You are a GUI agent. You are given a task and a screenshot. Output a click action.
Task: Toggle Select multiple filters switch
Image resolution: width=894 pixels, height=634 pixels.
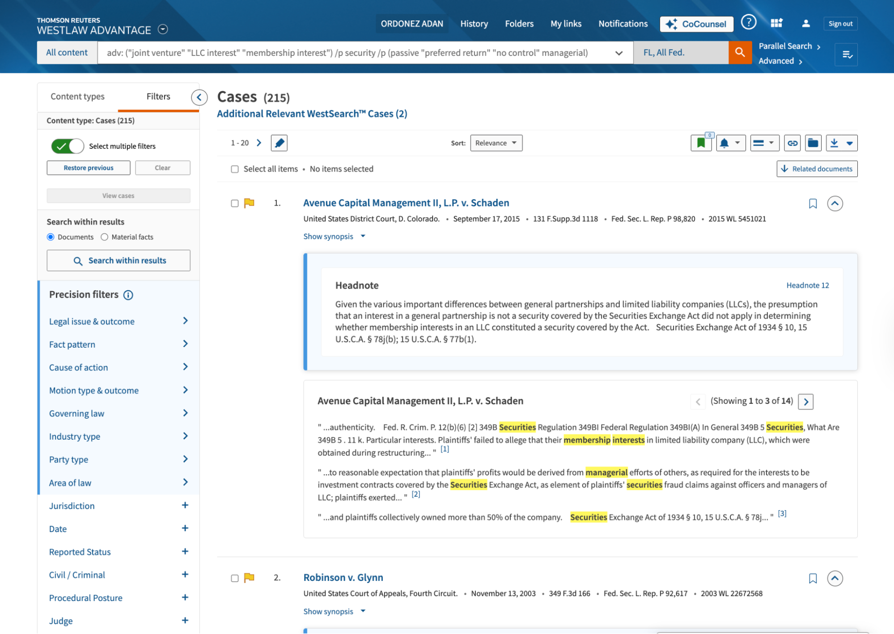67,146
